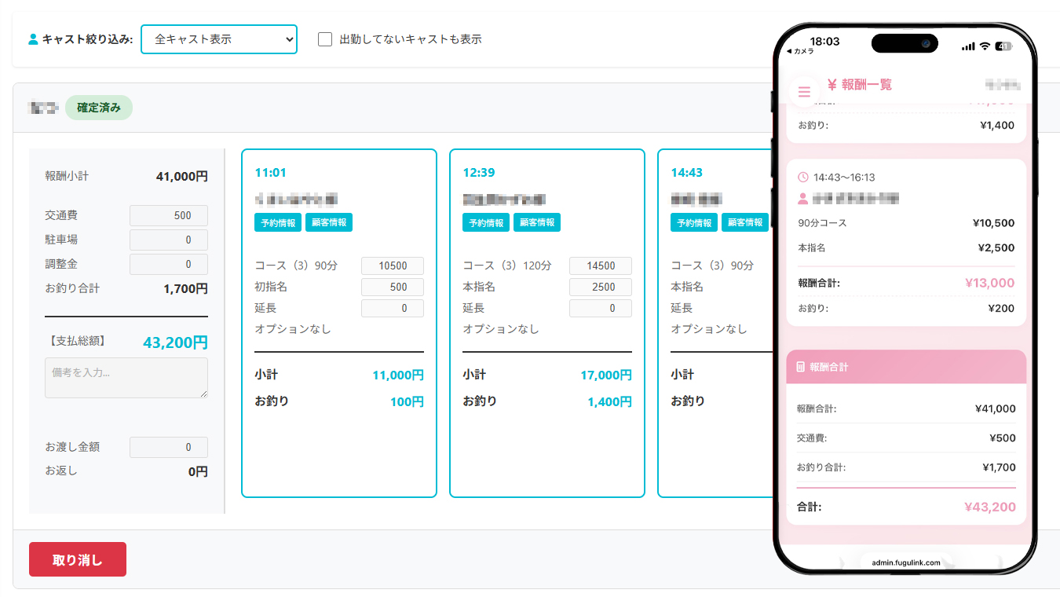Click the calculator icon in 報酬合計 header
1060x597 pixels.
[800, 367]
